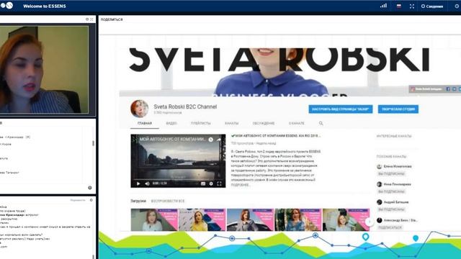This screenshot has height=259, width=461.
Task: Click the Поделиться share panel header
Action: click(x=112, y=19)
